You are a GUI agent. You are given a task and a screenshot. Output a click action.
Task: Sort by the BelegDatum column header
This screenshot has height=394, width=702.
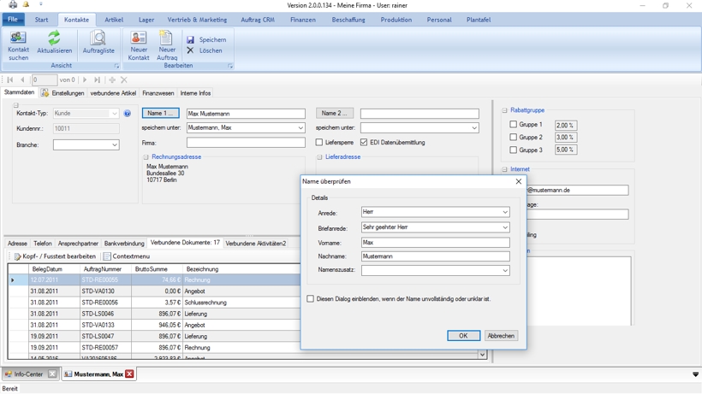pyautogui.click(x=54, y=269)
